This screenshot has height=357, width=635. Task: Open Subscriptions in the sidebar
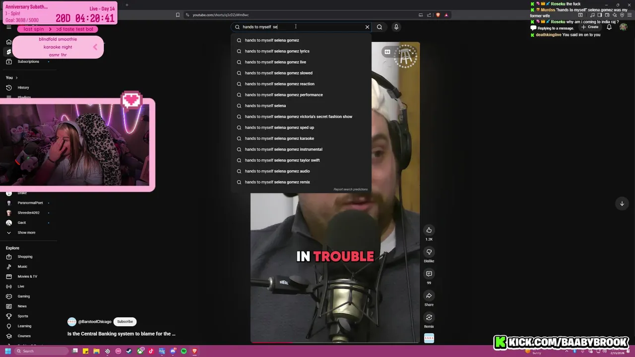(28, 61)
